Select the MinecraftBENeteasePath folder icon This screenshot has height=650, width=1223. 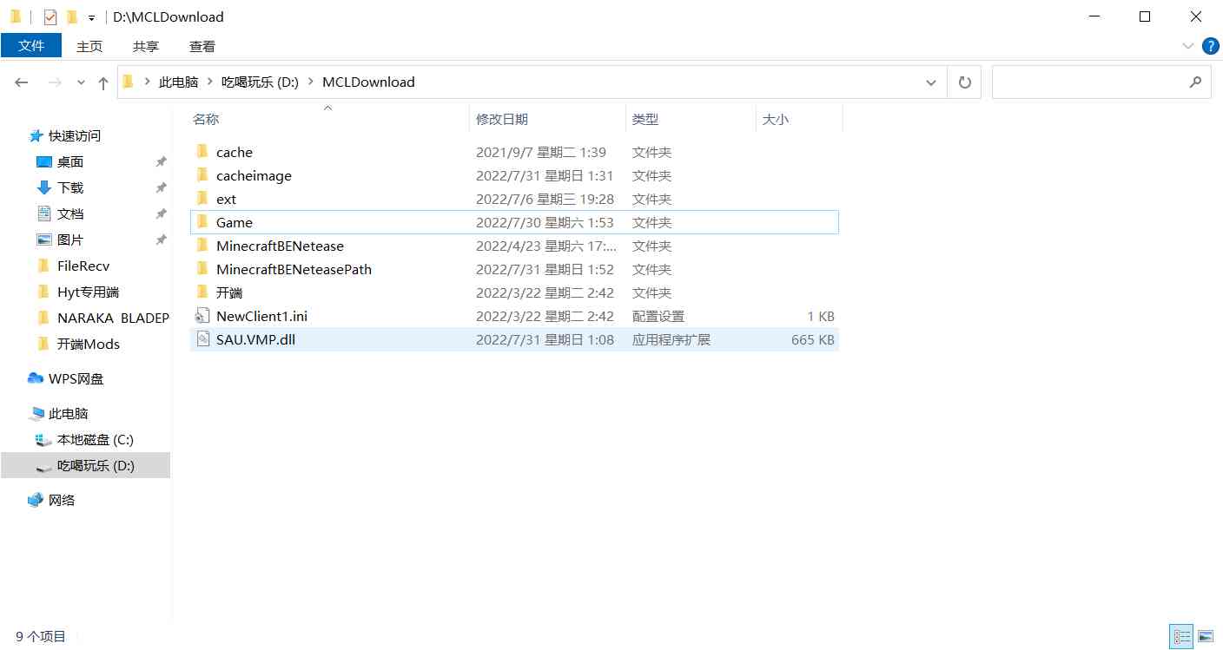(202, 269)
